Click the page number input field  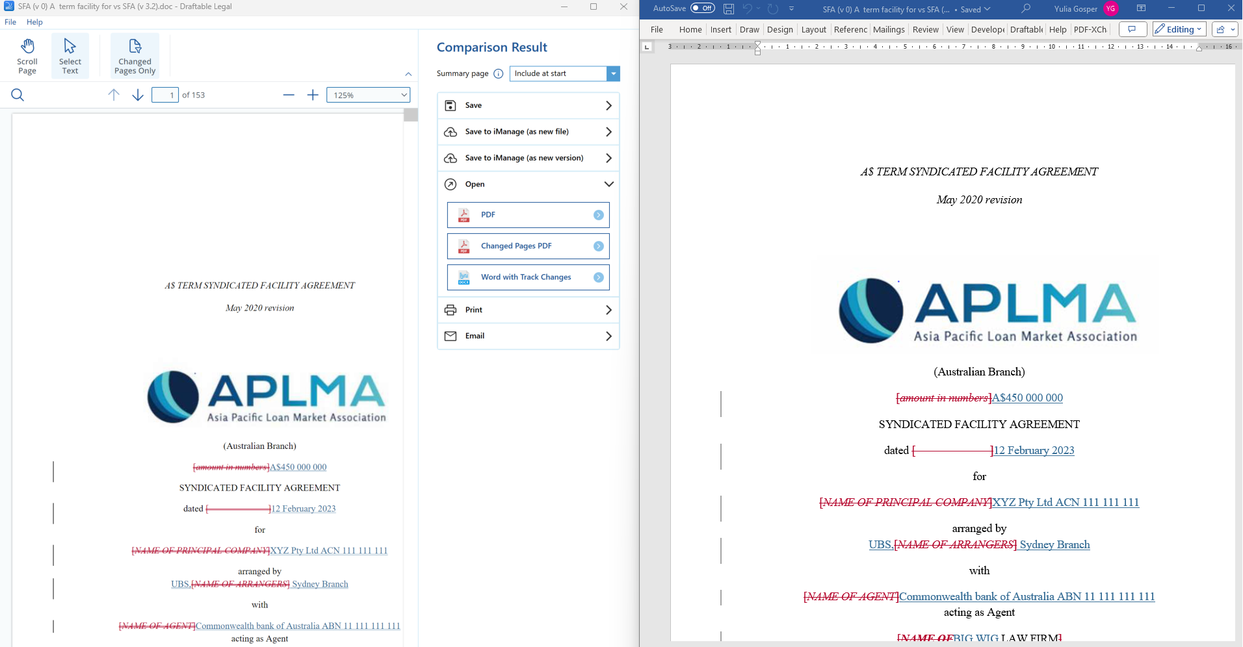pos(165,95)
